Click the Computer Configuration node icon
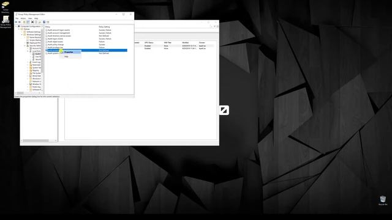Viewport: 392px width, 220px height. pyautogui.click(x=19, y=26)
